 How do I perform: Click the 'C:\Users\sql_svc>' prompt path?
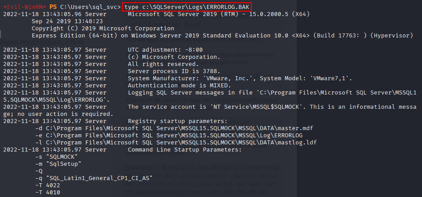pyautogui.click(x=90, y=7)
